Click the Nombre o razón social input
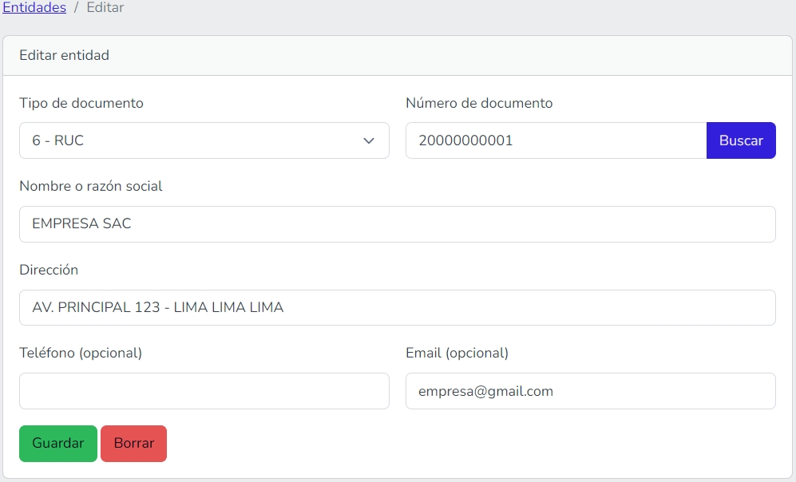Screen dimensions: 796x482 [x=397, y=224]
